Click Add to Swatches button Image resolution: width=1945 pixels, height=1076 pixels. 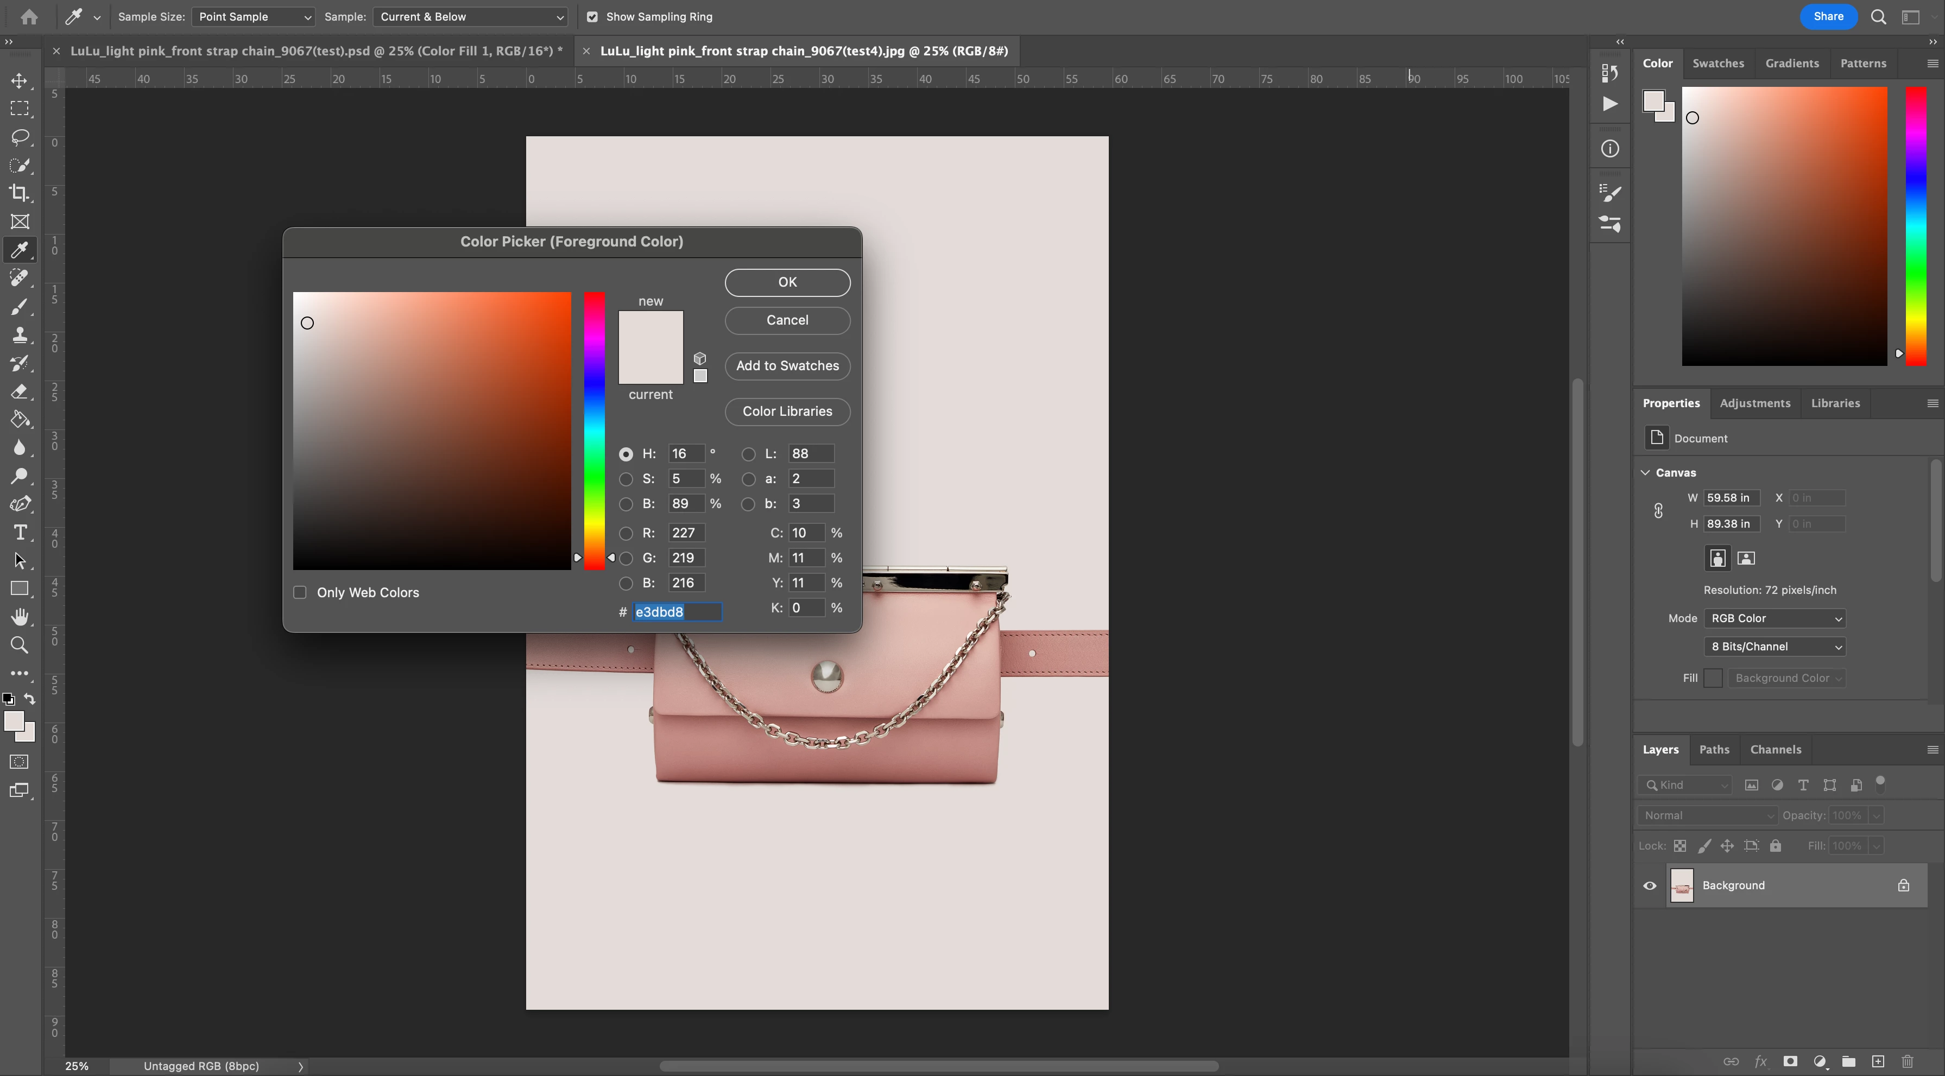coord(787,365)
